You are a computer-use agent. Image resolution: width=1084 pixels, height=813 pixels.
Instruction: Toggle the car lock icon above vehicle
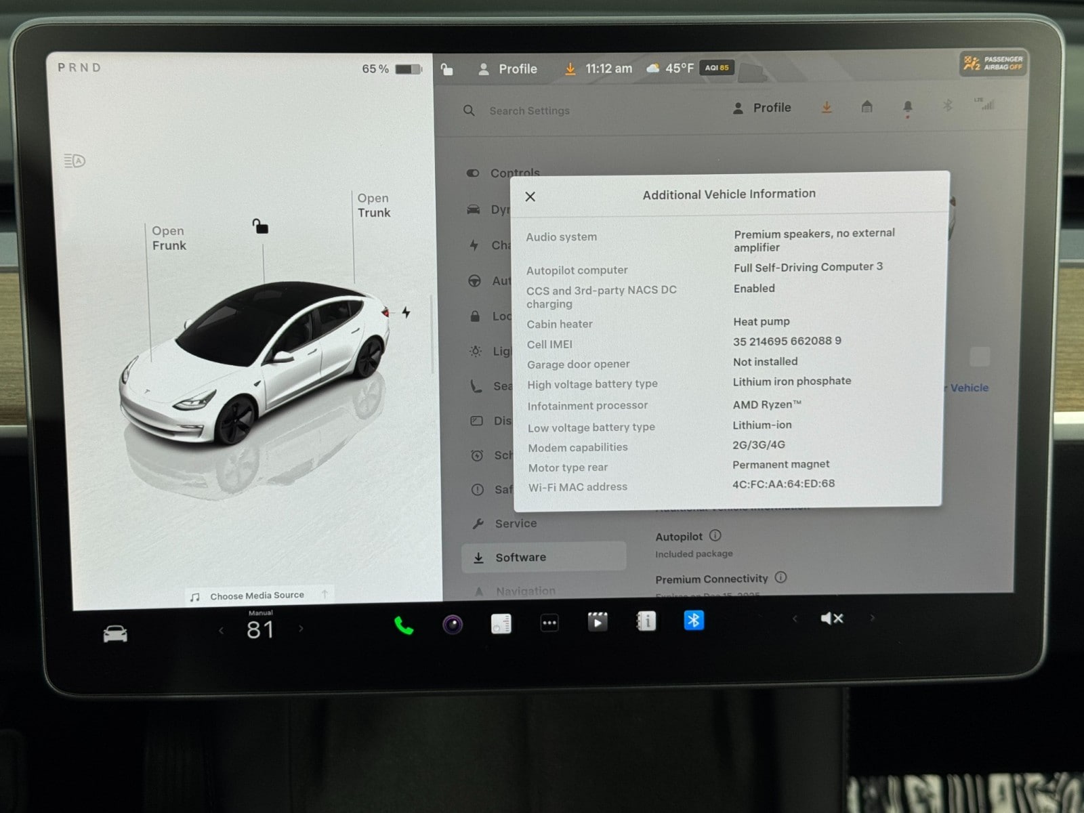click(x=260, y=226)
